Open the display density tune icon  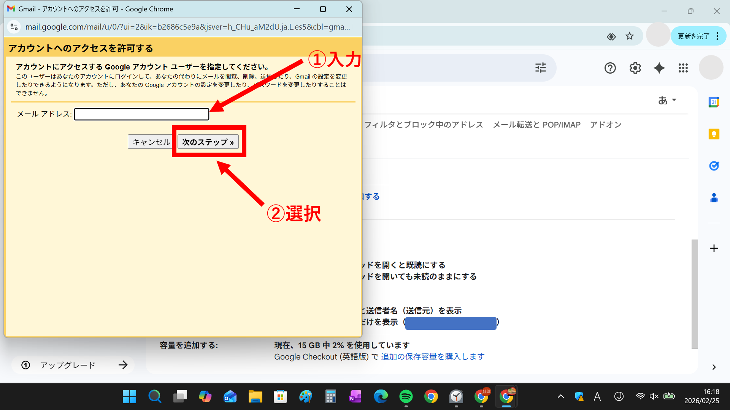540,68
